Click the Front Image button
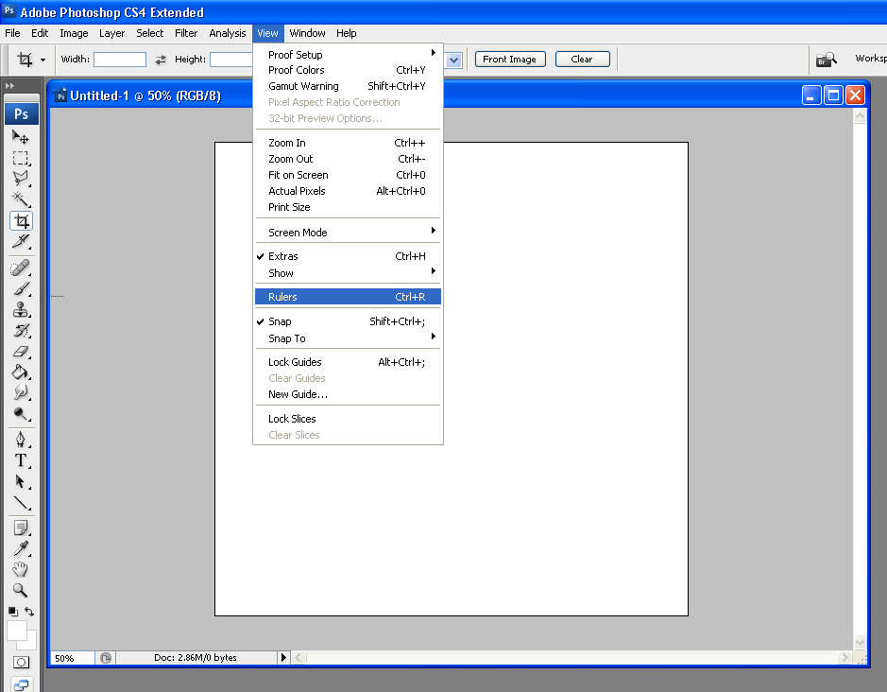The width and height of the screenshot is (887, 692). (x=510, y=59)
